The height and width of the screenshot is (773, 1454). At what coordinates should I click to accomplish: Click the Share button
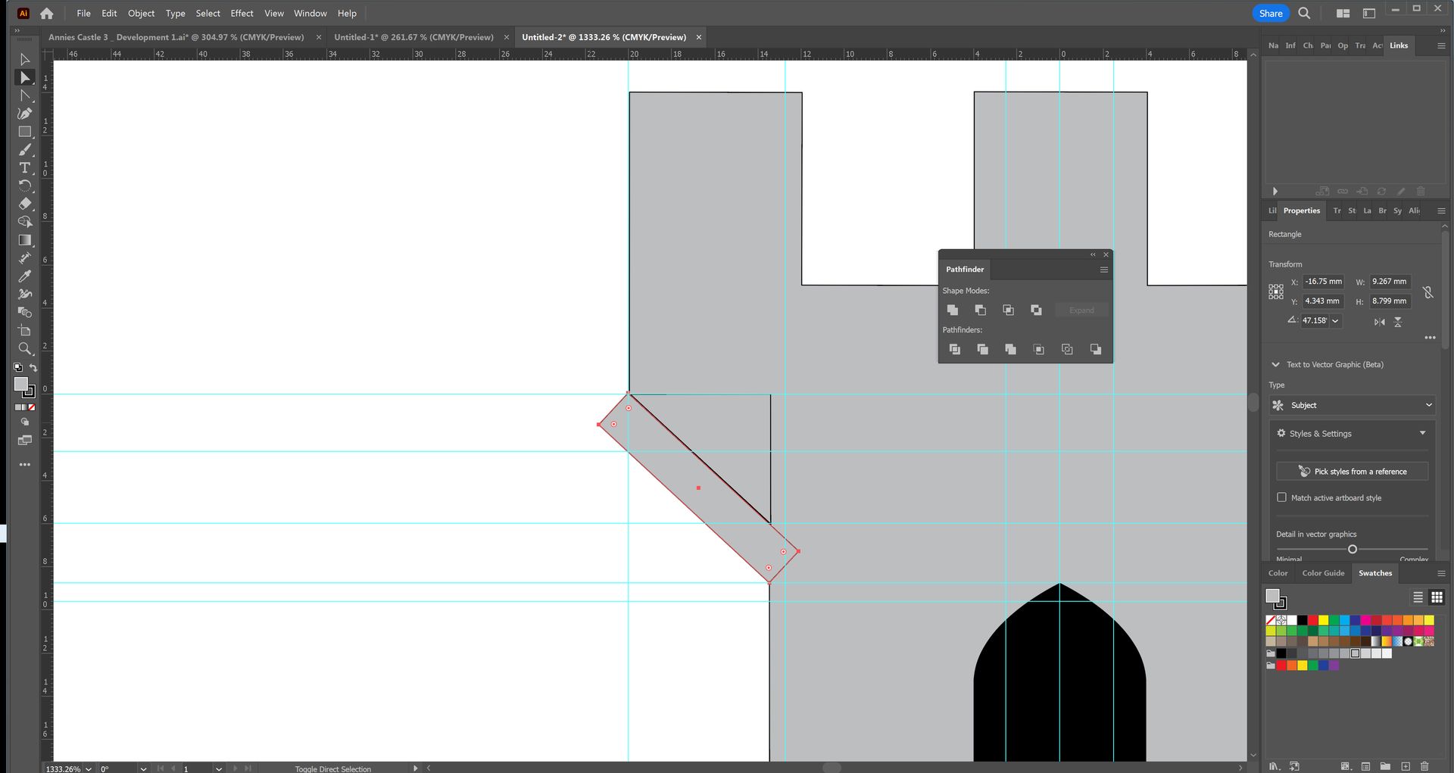click(1270, 14)
